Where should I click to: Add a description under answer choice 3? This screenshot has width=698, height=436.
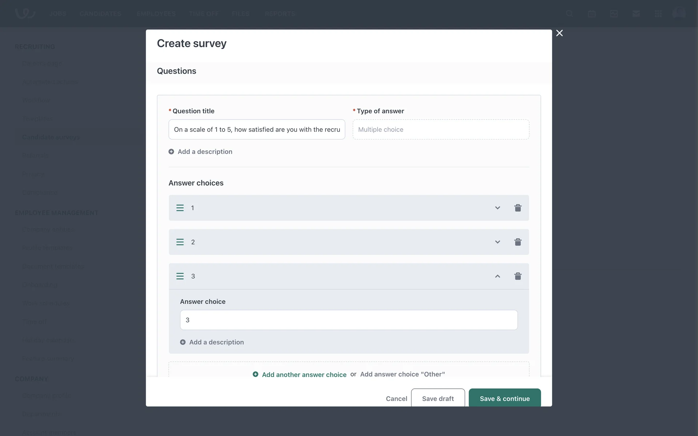[216, 342]
